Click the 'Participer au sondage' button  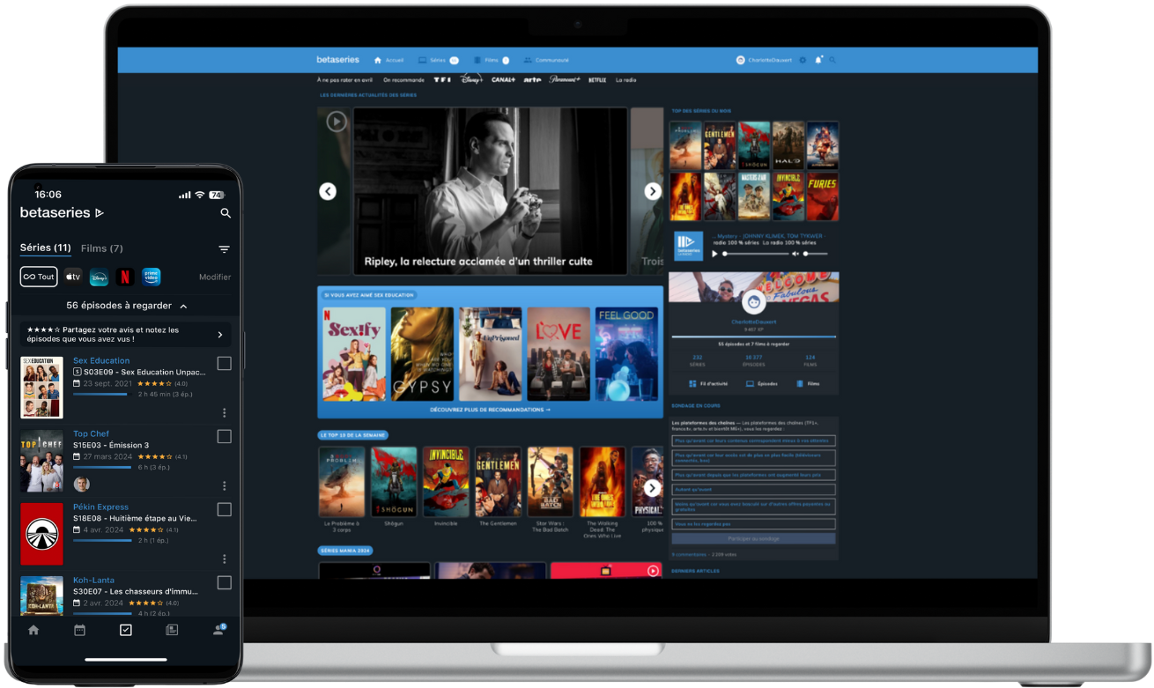753,538
